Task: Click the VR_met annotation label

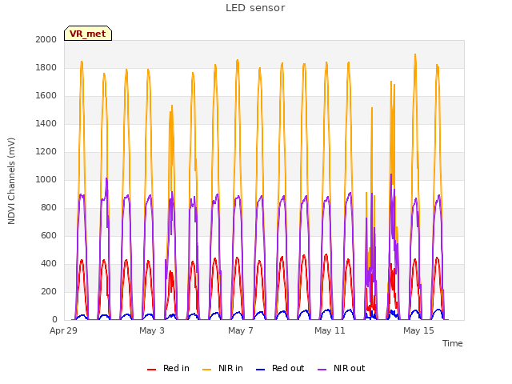Action: (88, 34)
